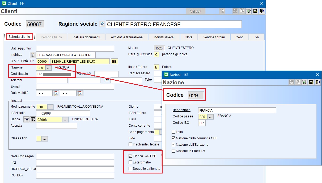This screenshot has width=322, height=183.
Task: Open the Iva tab
Action: pos(257,37)
